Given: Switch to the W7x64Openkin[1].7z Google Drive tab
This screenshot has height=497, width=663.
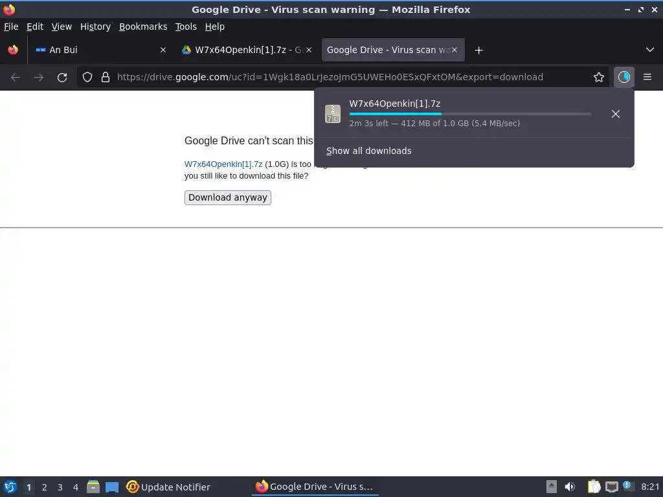Looking at the screenshot, I should [x=247, y=50].
